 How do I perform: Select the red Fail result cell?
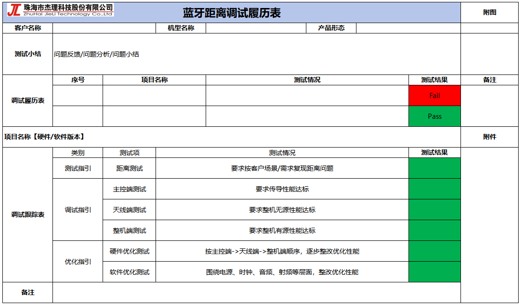[434, 96]
